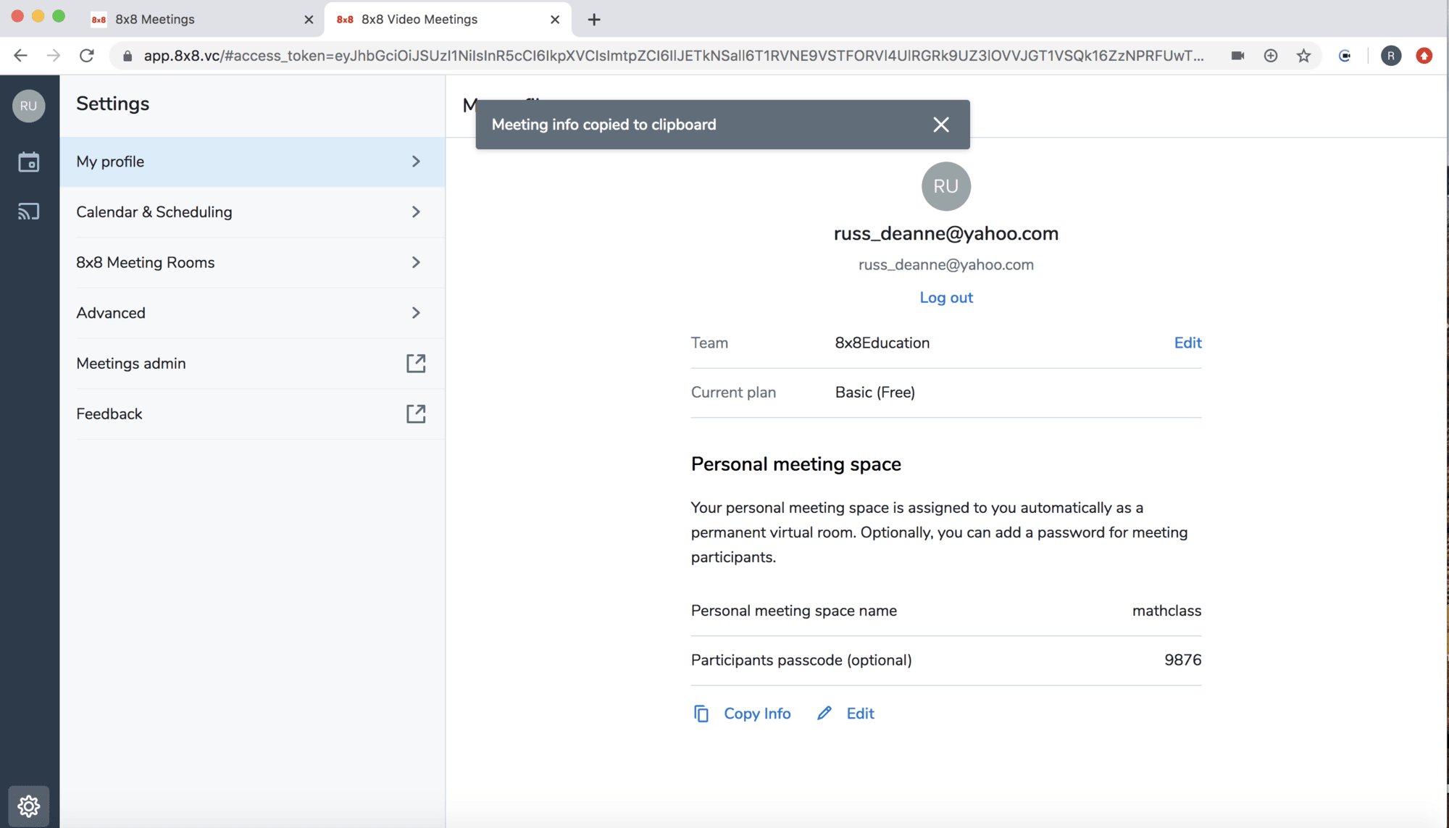Image resolution: width=1449 pixels, height=828 pixels.
Task: Expand the Advanced settings chevron
Action: pos(416,313)
